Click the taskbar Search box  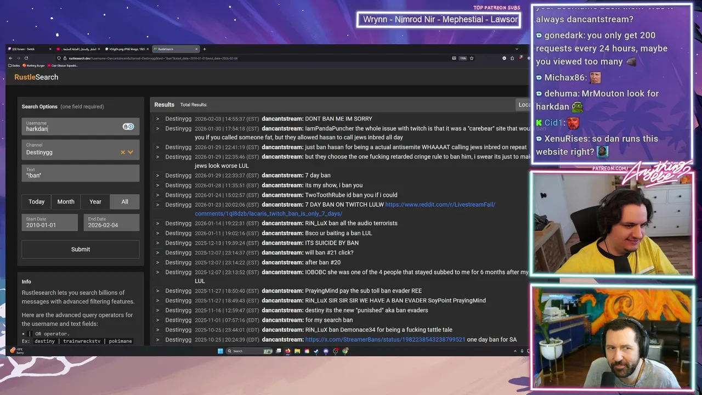click(x=249, y=351)
